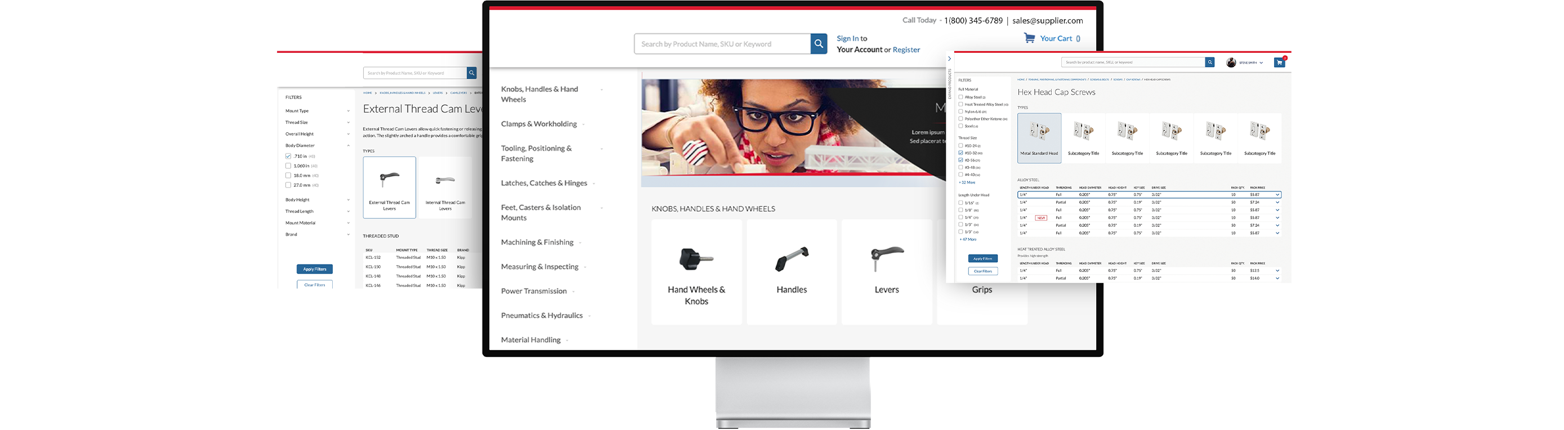Open the Levers category card

[x=886, y=272]
